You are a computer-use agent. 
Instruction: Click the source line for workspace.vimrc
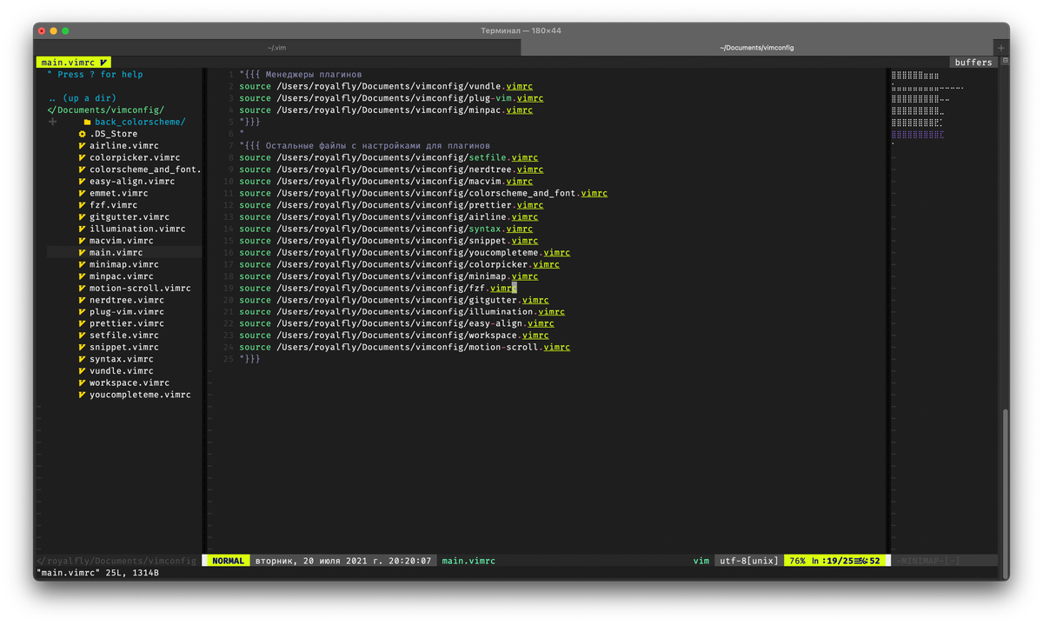tap(394, 336)
